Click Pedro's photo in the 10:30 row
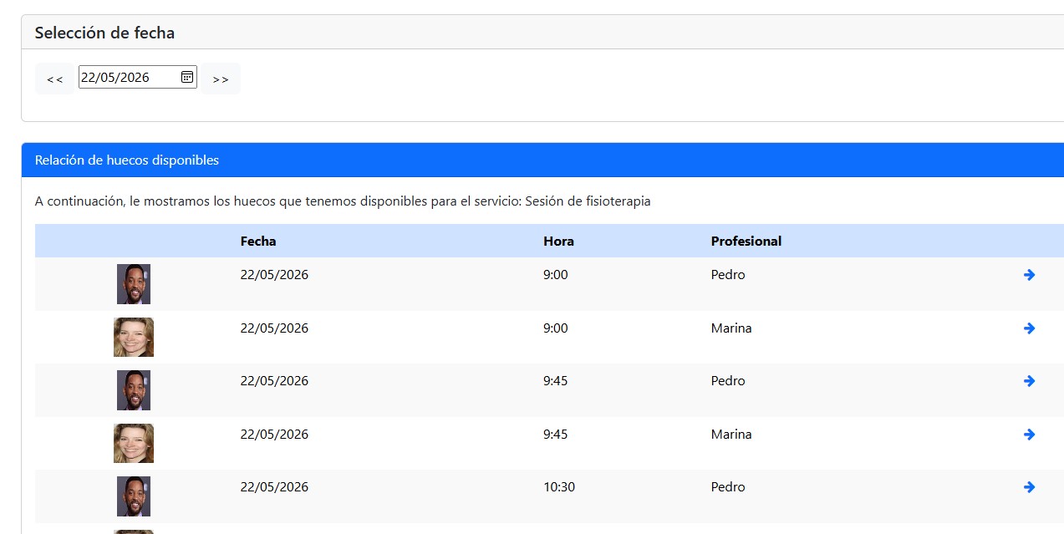Image resolution: width=1064 pixels, height=534 pixels. click(134, 496)
